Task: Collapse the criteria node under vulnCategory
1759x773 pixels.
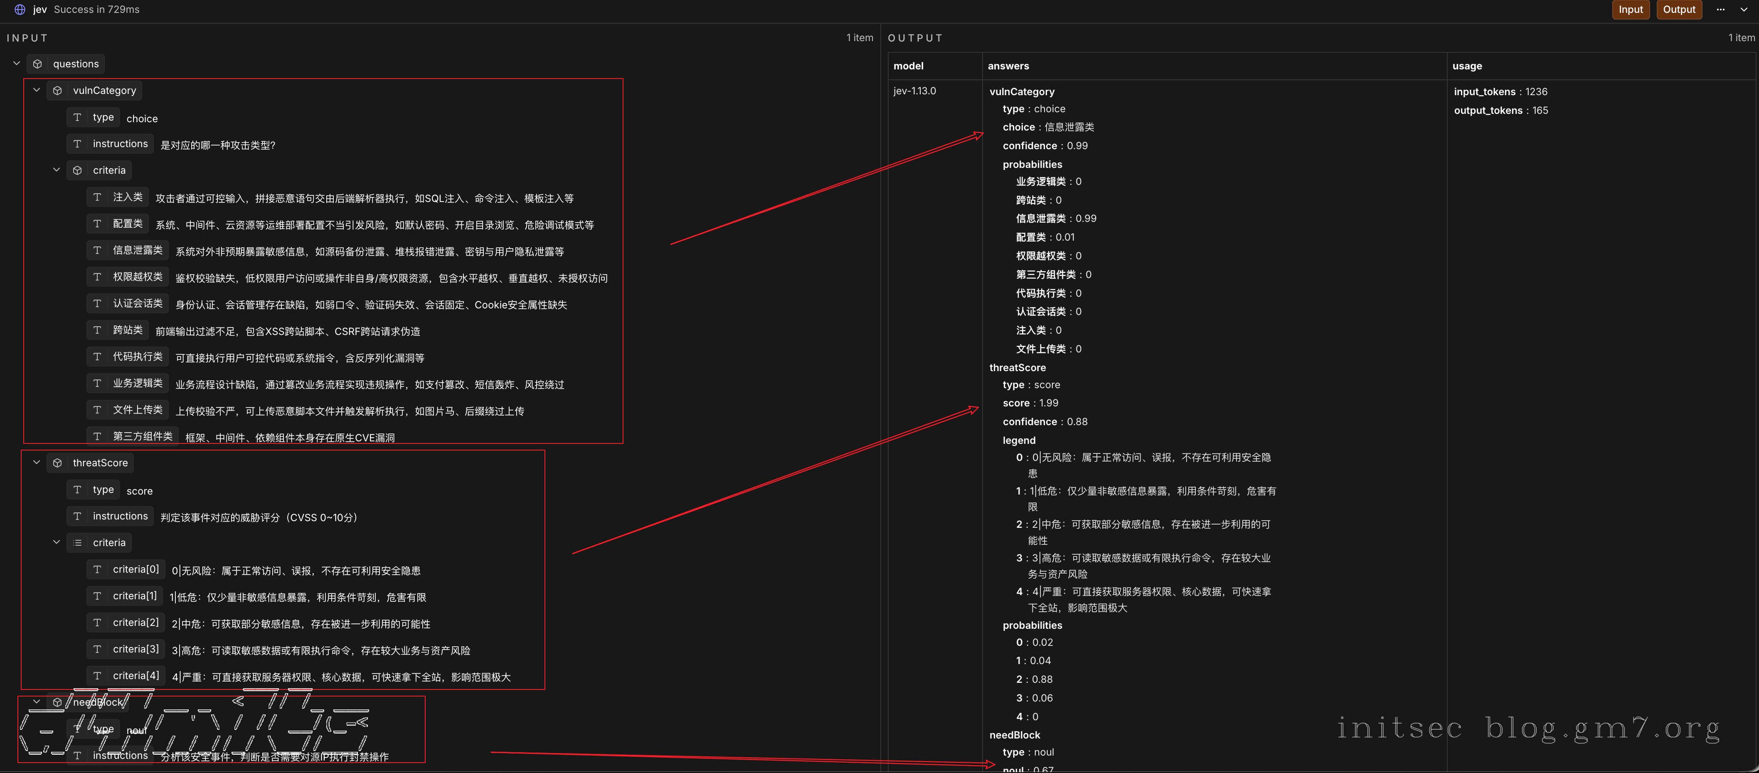Action: tap(57, 170)
